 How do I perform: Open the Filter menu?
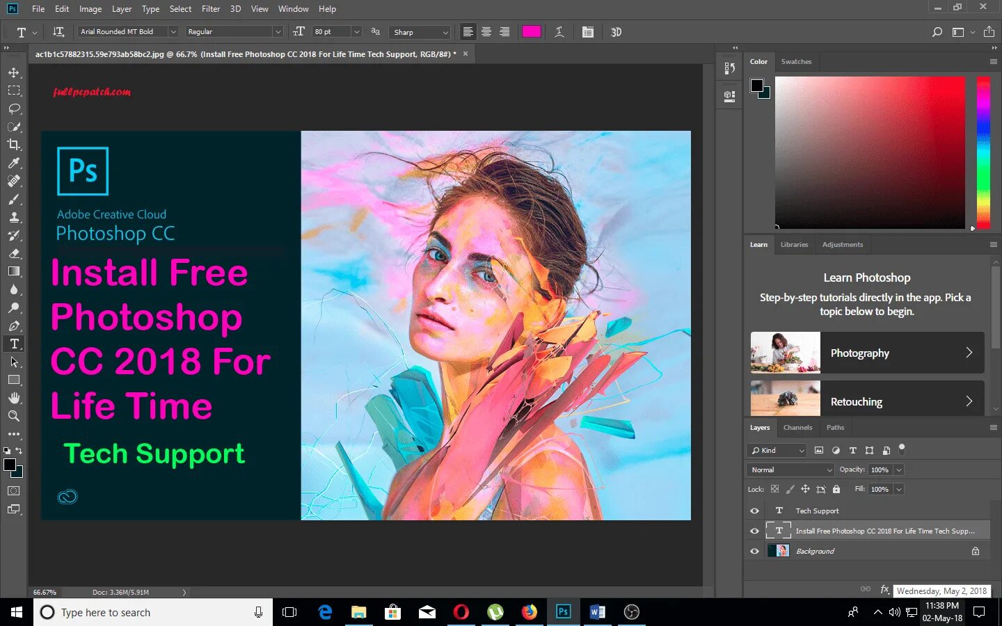click(211, 9)
